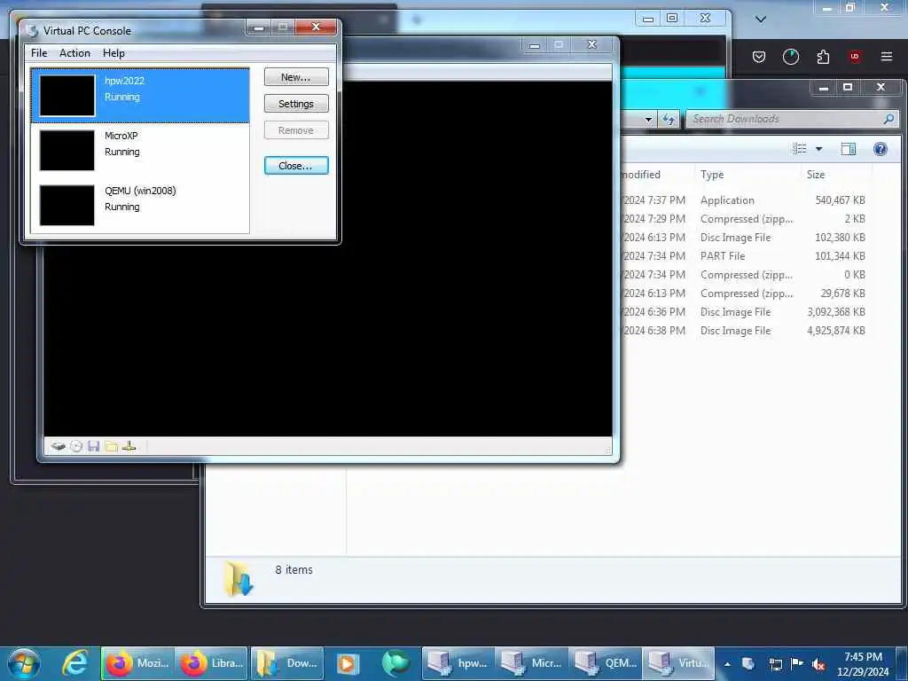The height and width of the screenshot is (681, 908).
Task: Click the New... button
Action: tap(296, 77)
